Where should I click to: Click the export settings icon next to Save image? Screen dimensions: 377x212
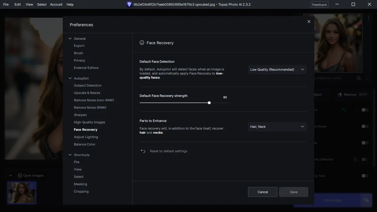coord(366,200)
